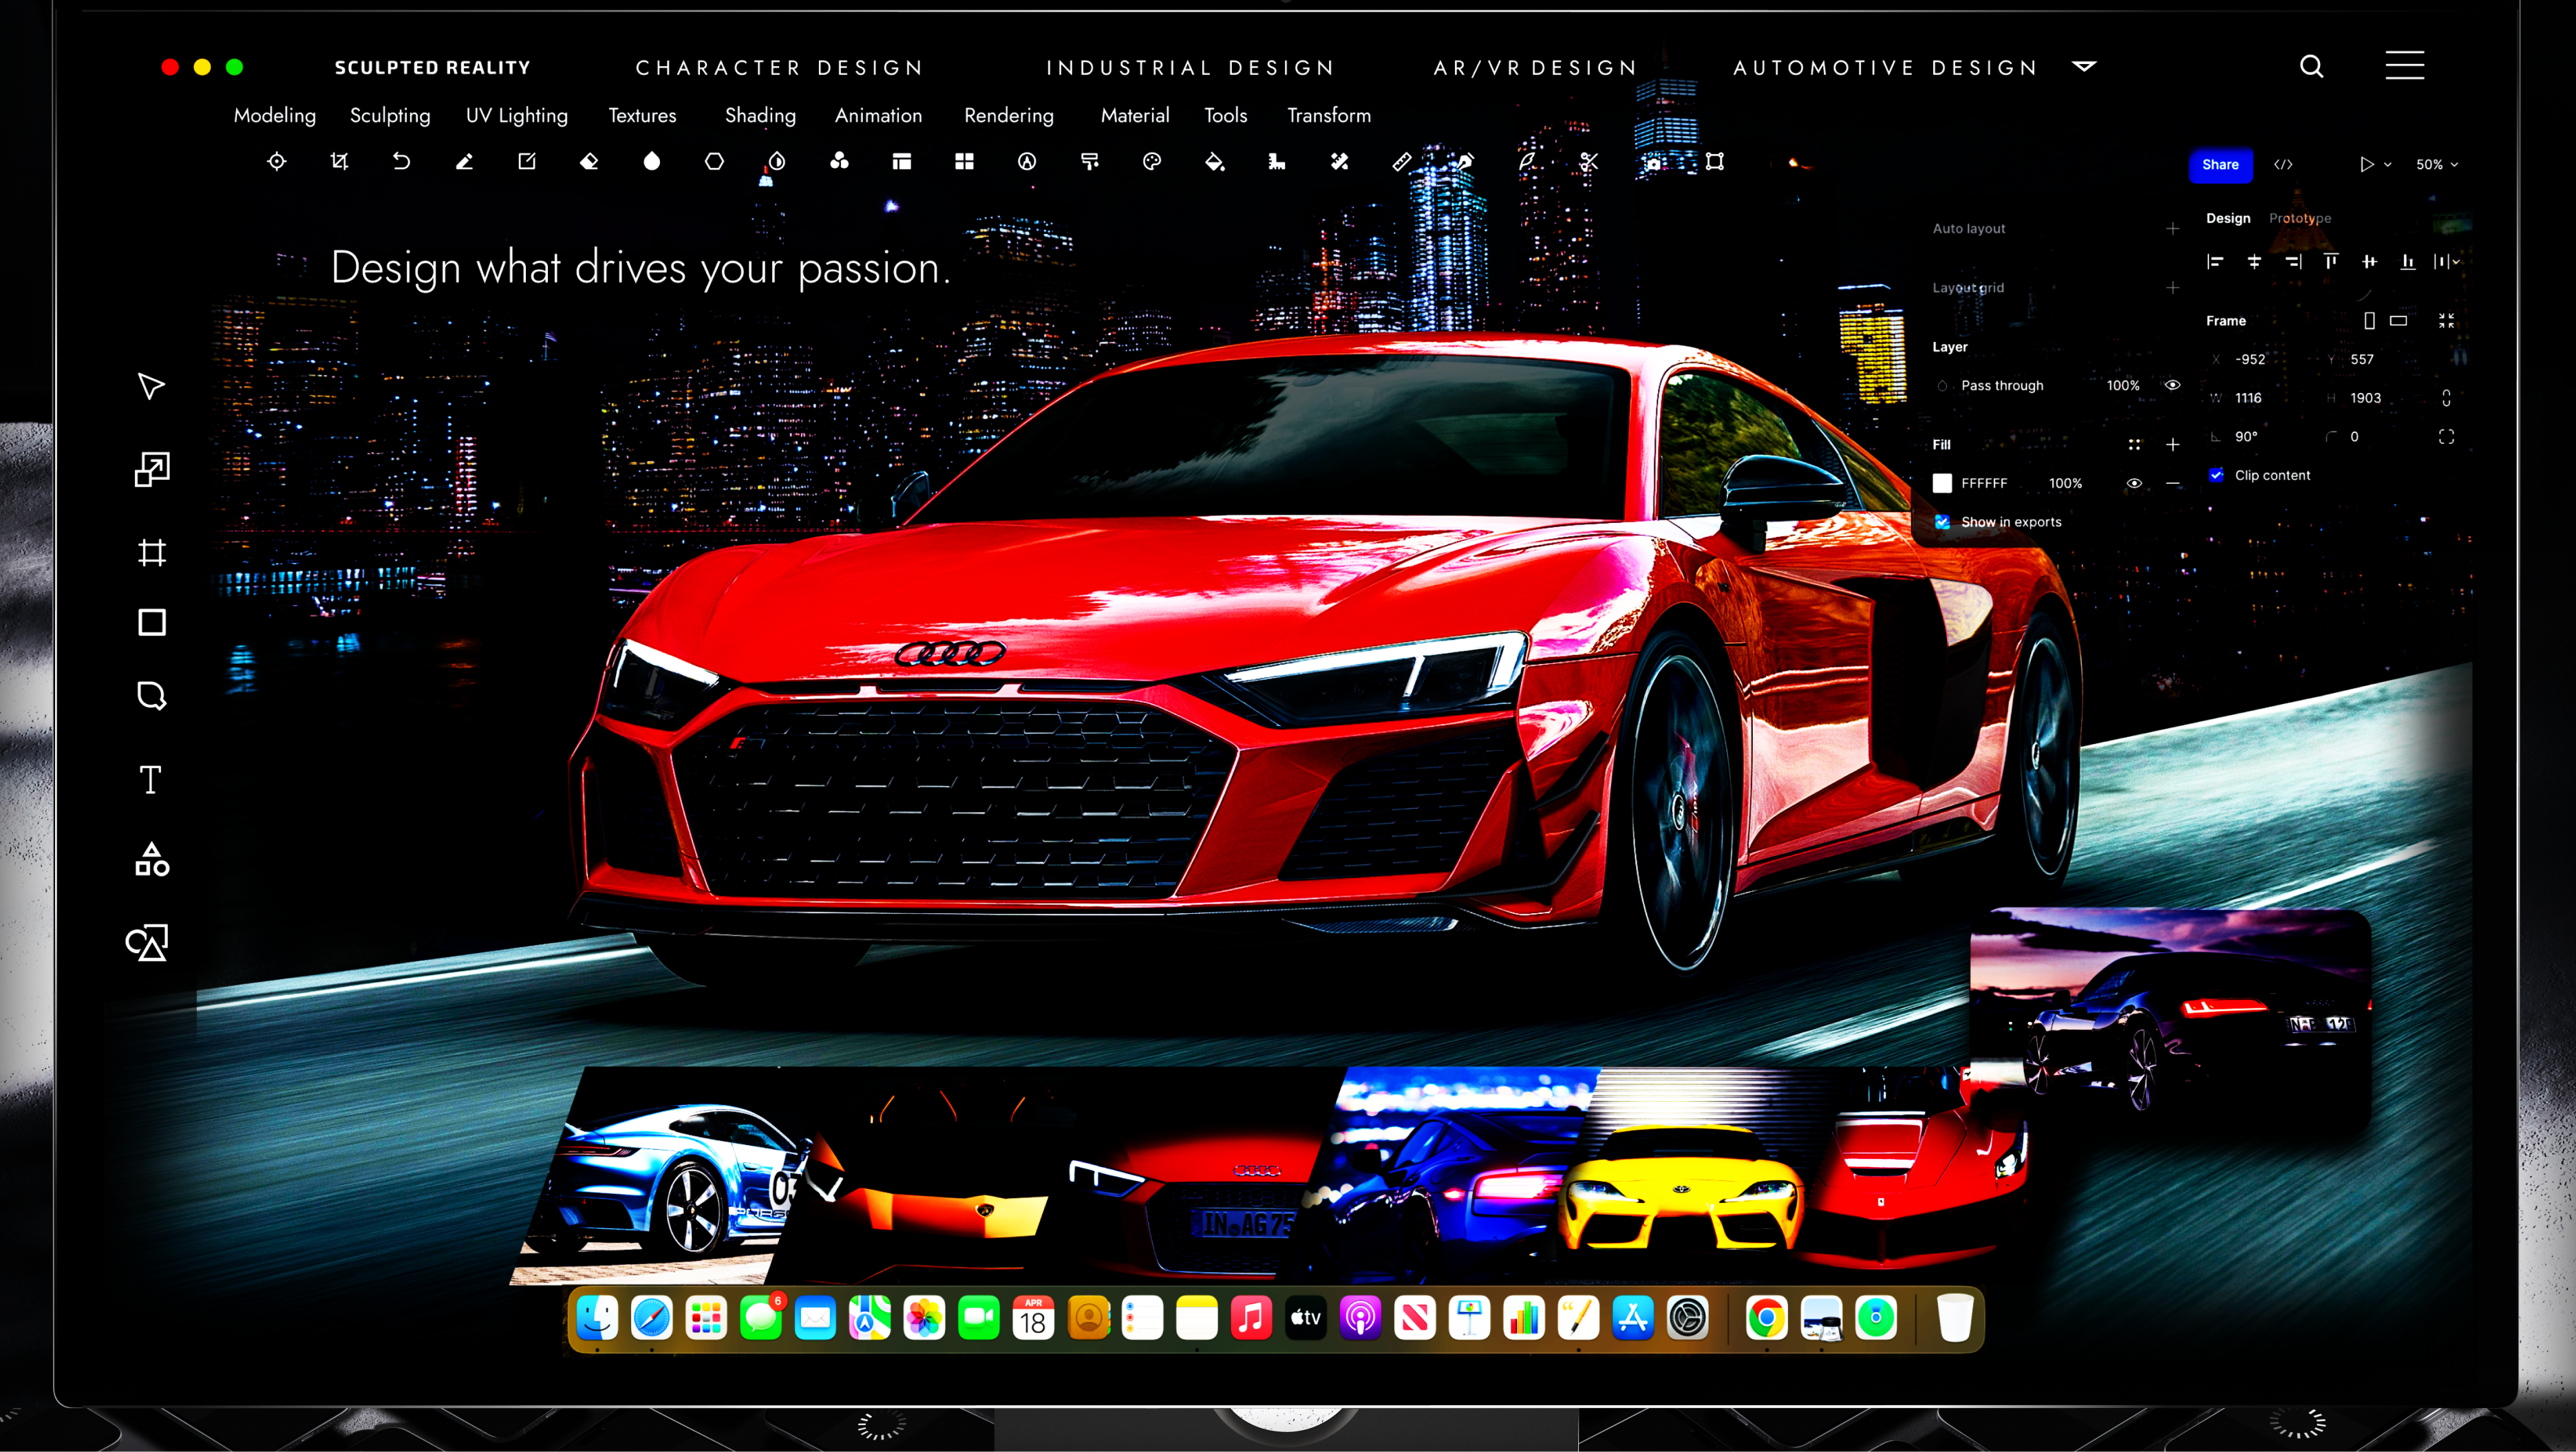Open Google Chrome from the dock
This screenshot has height=1452, width=2576.
point(1766,1318)
